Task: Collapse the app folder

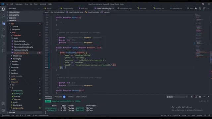Action: (x=12, y=24)
